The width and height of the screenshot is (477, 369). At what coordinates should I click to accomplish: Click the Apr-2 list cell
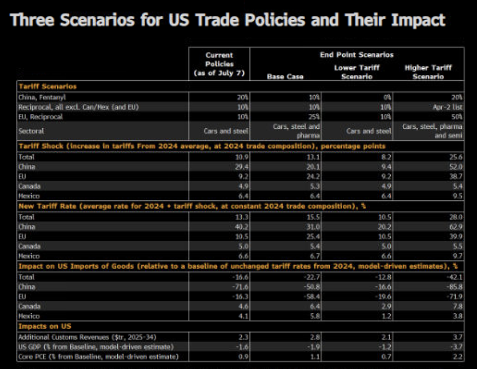click(x=448, y=107)
